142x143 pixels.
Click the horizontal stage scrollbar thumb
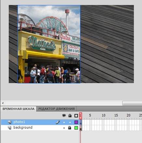coord(132,103)
